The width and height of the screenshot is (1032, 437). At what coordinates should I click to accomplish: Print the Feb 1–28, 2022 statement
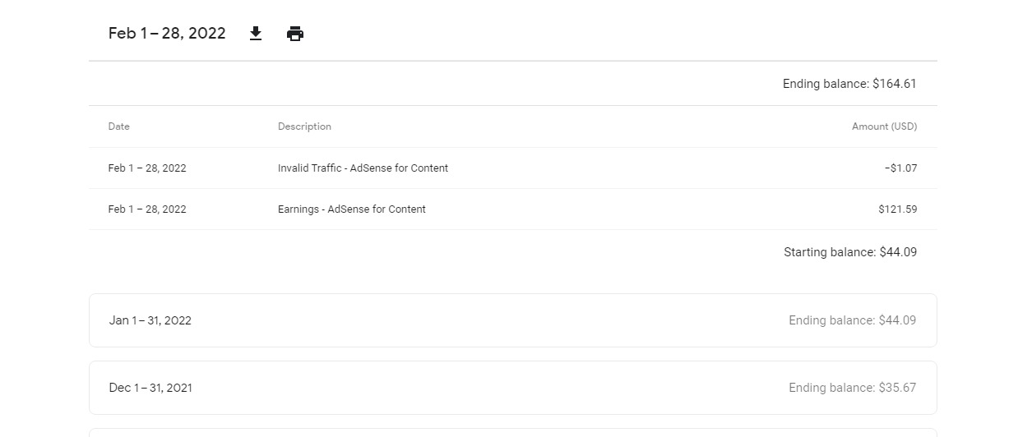(295, 34)
